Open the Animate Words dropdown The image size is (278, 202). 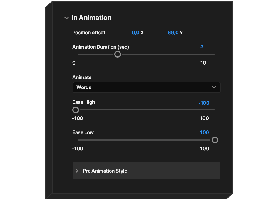pyautogui.click(x=146, y=87)
